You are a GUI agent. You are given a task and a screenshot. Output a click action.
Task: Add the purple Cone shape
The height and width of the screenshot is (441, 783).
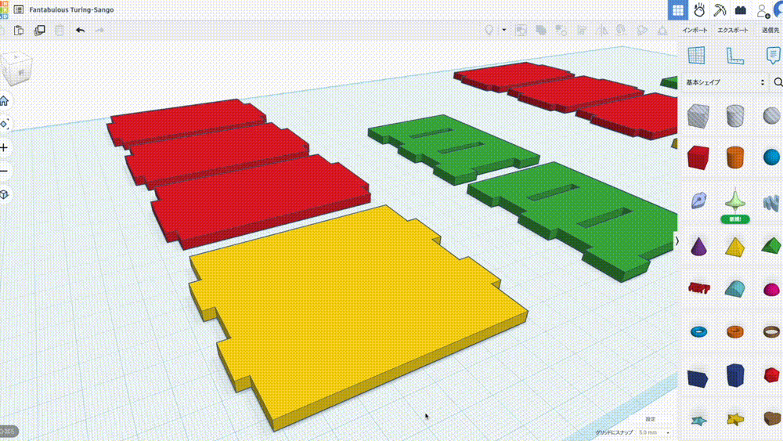pyautogui.click(x=697, y=247)
